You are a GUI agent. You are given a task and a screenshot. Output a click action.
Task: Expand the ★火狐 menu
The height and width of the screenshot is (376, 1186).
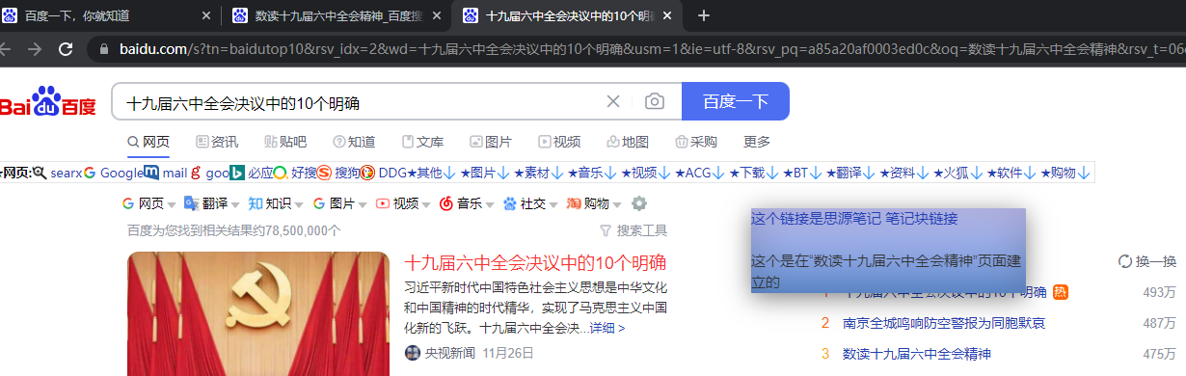[957, 174]
